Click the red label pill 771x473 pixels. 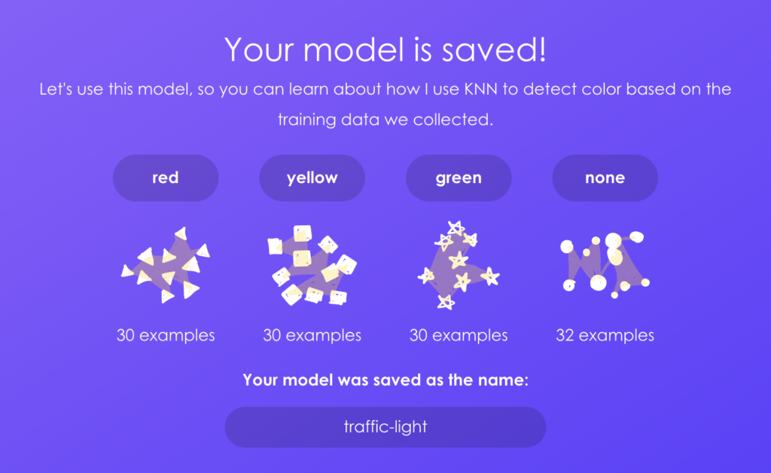(x=166, y=179)
